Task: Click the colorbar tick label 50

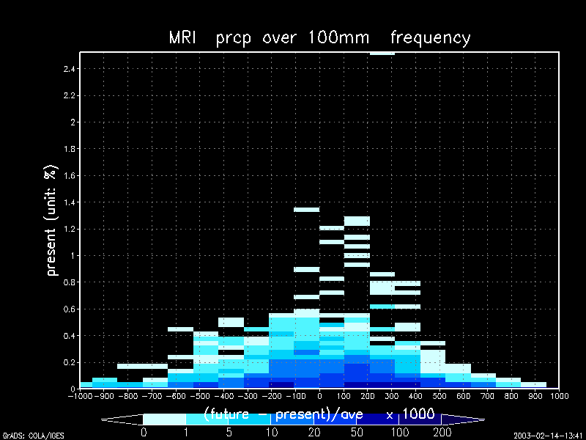Action: click(357, 432)
